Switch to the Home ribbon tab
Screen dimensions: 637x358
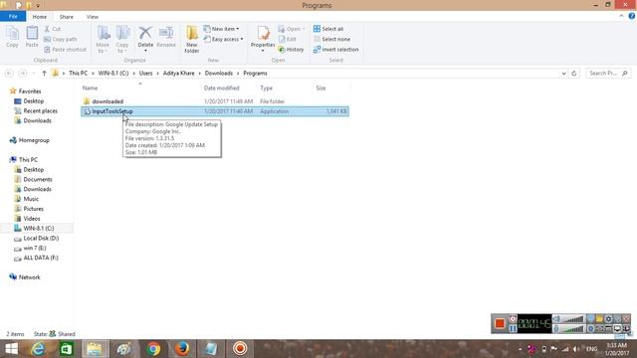pyautogui.click(x=40, y=17)
